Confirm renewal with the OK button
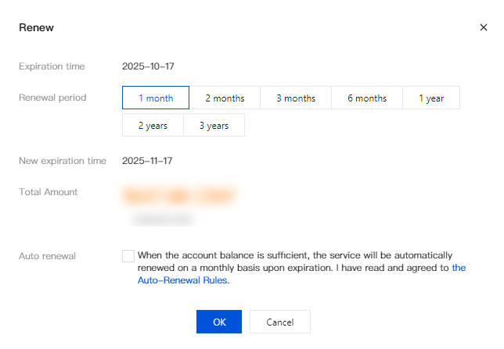Viewport: 504px width, 349px height. (x=220, y=322)
